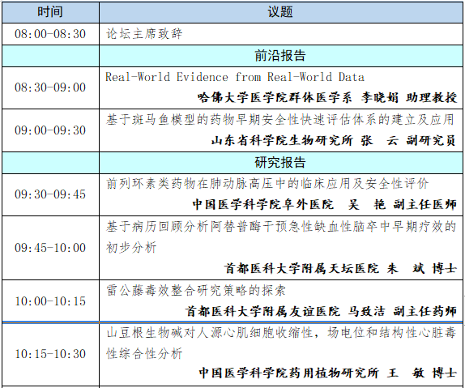465x388 pixels.
Task: Click the 阿替普酶 talk title
Action: [x=281, y=237]
